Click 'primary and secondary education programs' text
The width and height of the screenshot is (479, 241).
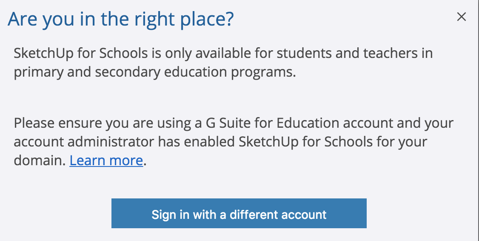point(154,72)
